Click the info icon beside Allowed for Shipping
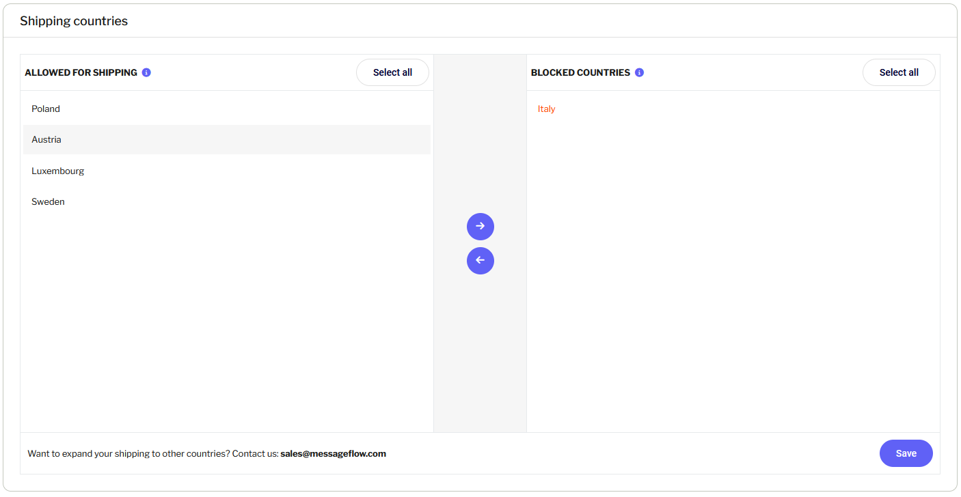961x497 pixels. click(146, 72)
